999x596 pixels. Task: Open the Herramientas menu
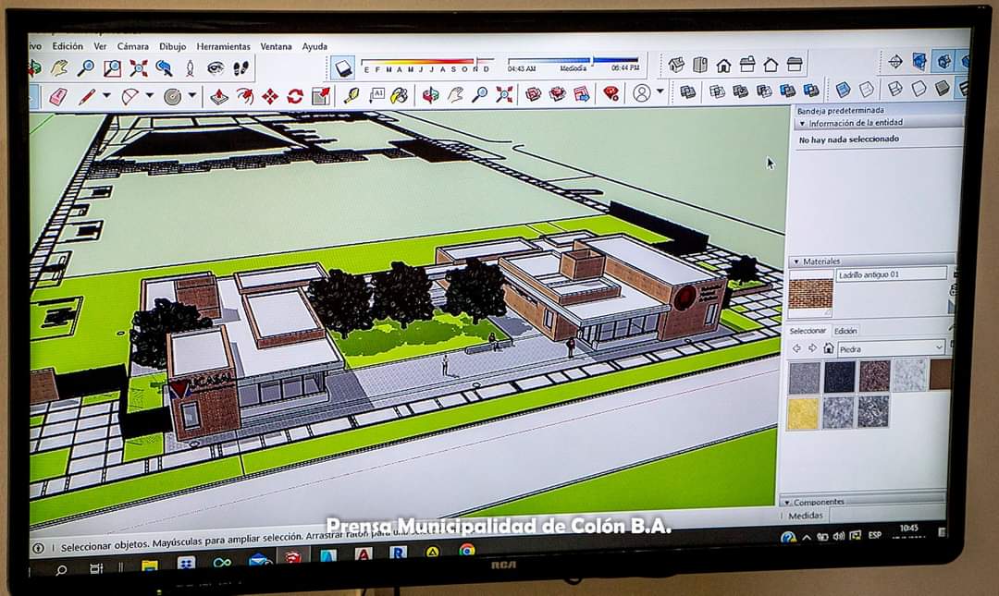[223, 46]
